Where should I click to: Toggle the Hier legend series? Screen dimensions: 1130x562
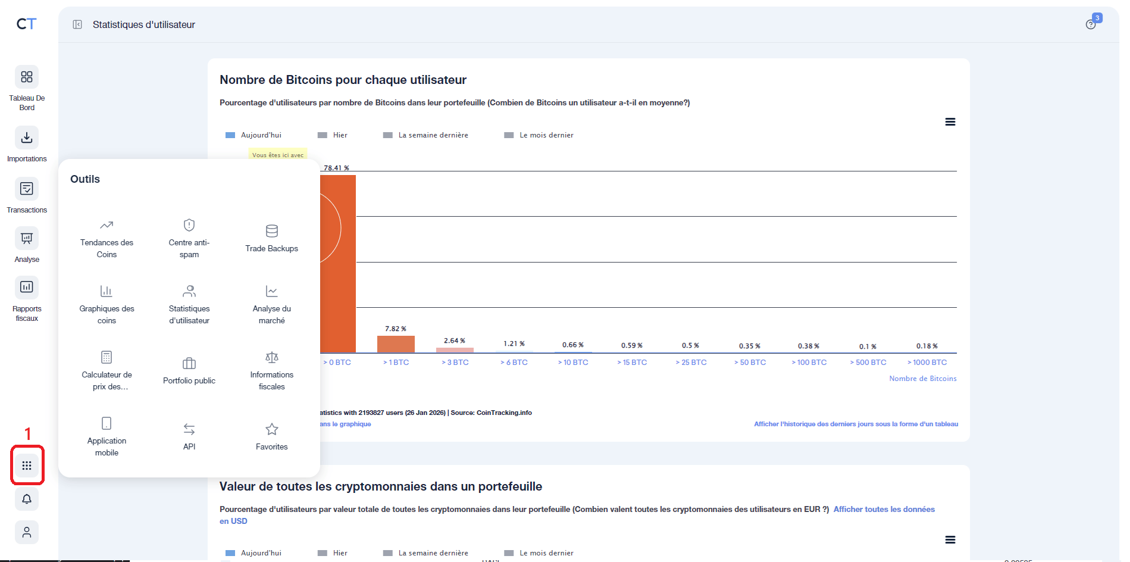(x=333, y=135)
